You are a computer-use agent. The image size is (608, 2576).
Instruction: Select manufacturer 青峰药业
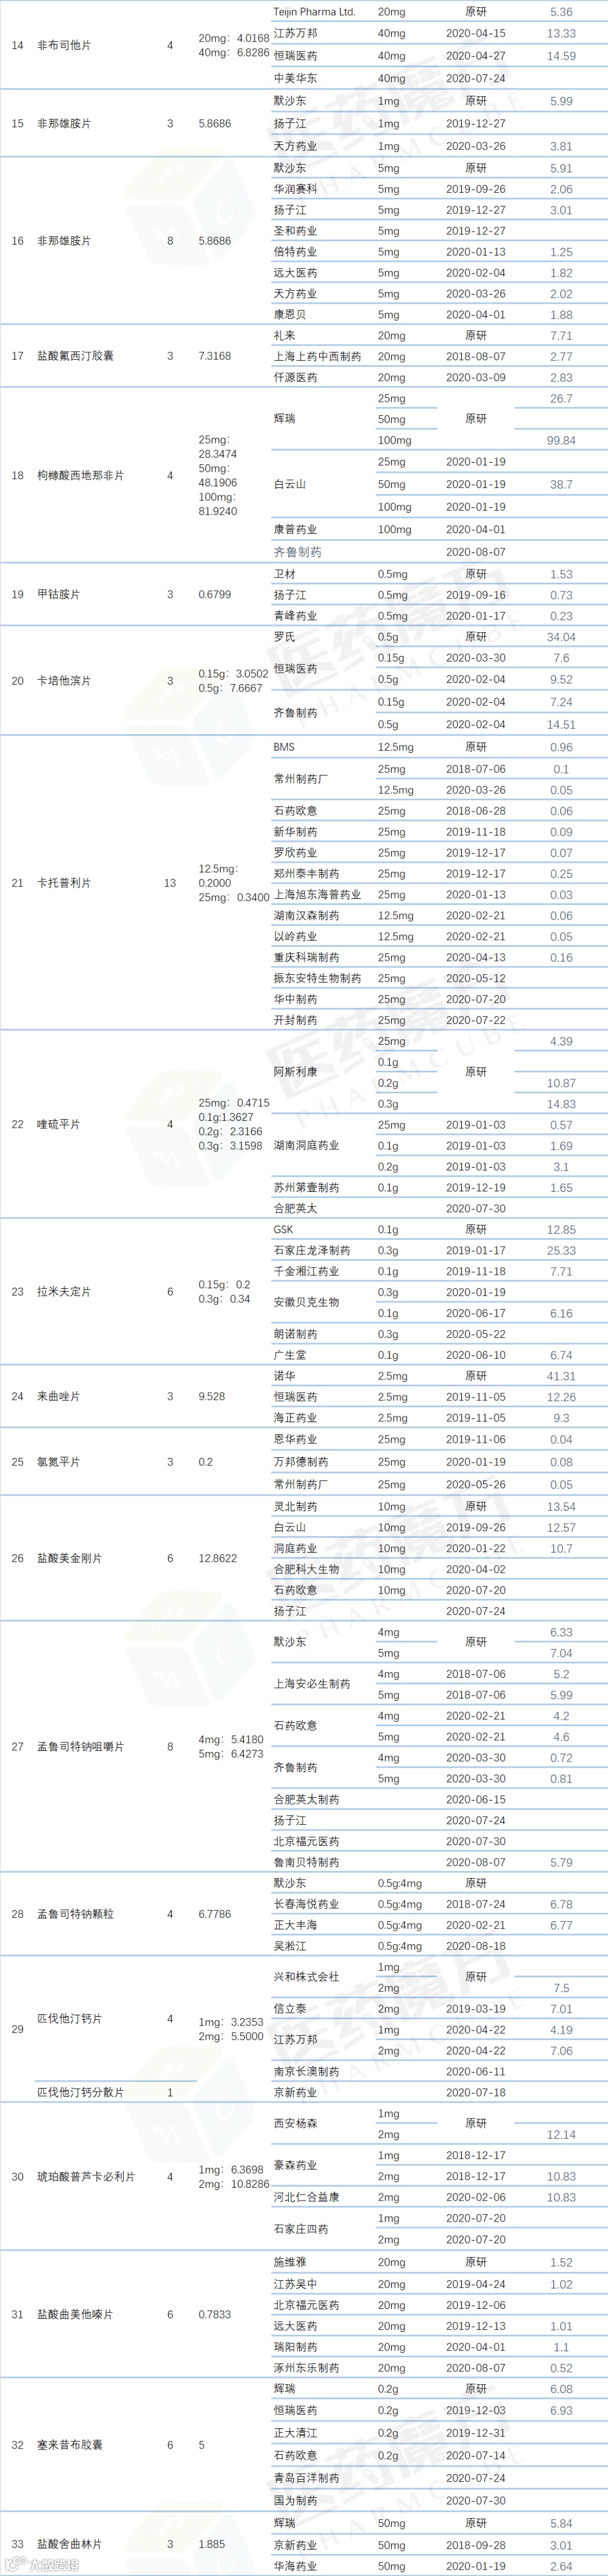click(x=296, y=616)
